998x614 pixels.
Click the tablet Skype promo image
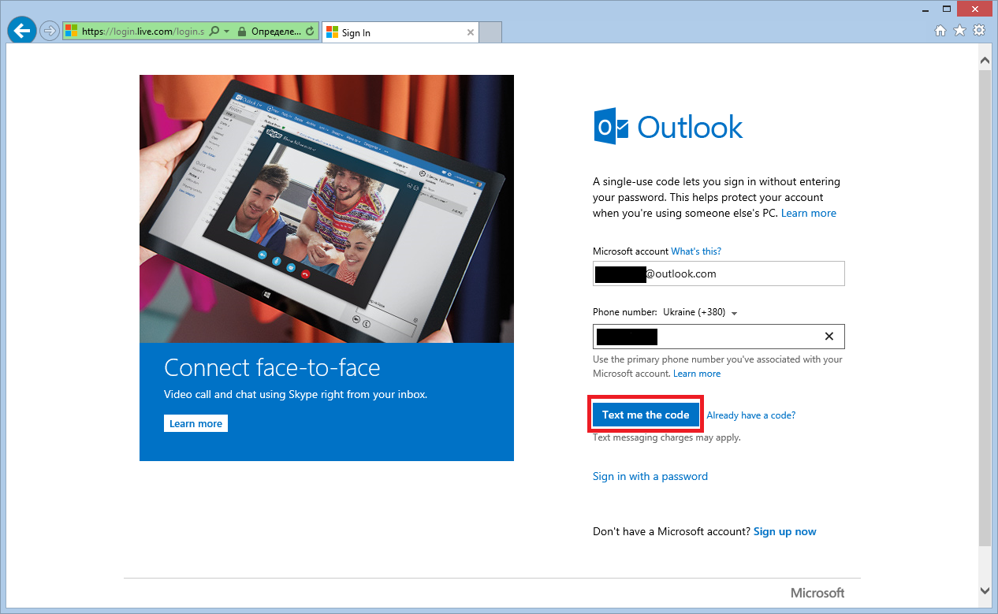[326, 209]
